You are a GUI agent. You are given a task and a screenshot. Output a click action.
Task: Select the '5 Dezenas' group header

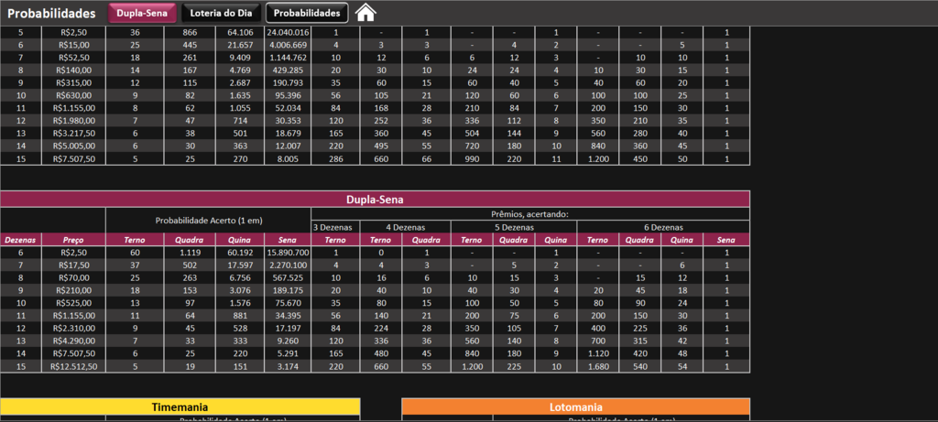514,227
